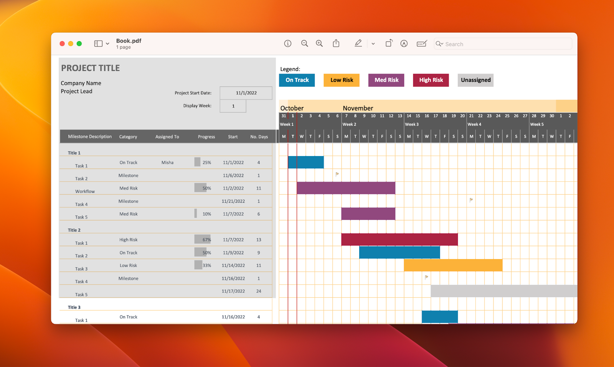
Task: Click the On Track legend box
Action: pyautogui.click(x=297, y=80)
